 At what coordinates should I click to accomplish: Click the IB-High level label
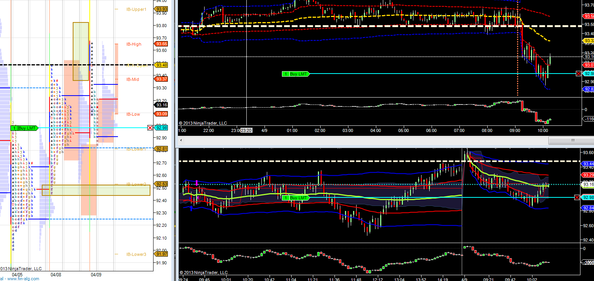point(134,44)
